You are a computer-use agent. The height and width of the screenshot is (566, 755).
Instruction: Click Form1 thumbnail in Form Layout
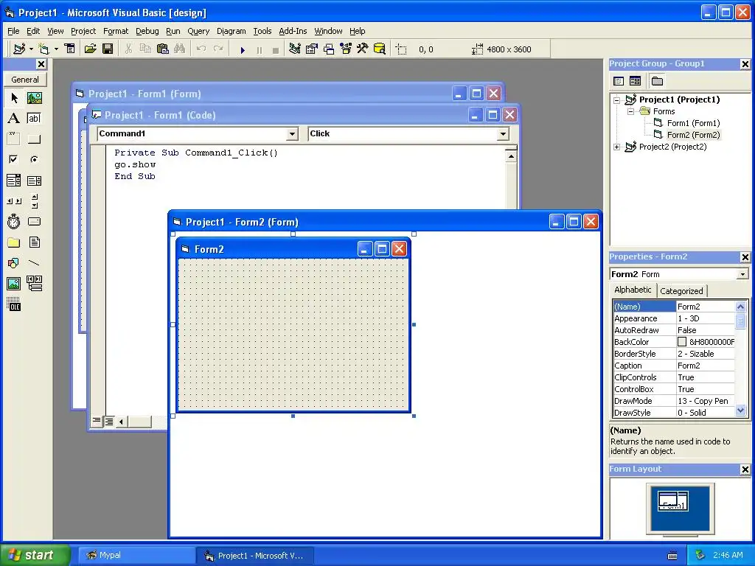pos(673,501)
